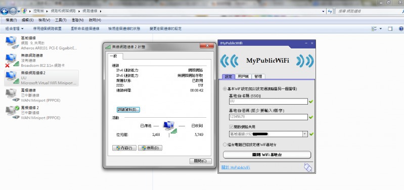Image resolution: width=404 pixels, height=190 pixels.
Task: Open the address bar history dropdown arrow
Action: coord(324,11)
